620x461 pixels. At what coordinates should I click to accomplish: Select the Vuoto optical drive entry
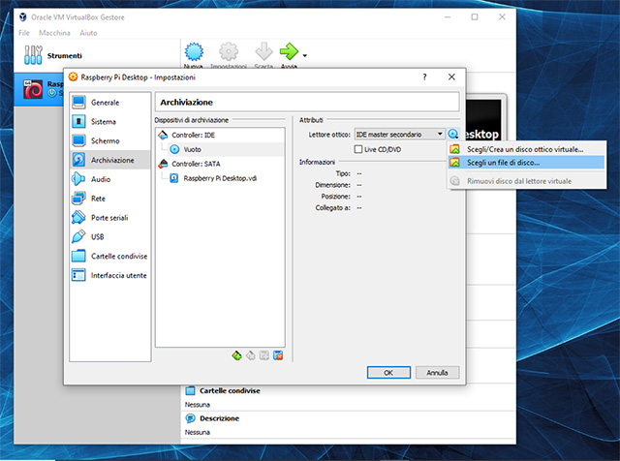(192, 149)
